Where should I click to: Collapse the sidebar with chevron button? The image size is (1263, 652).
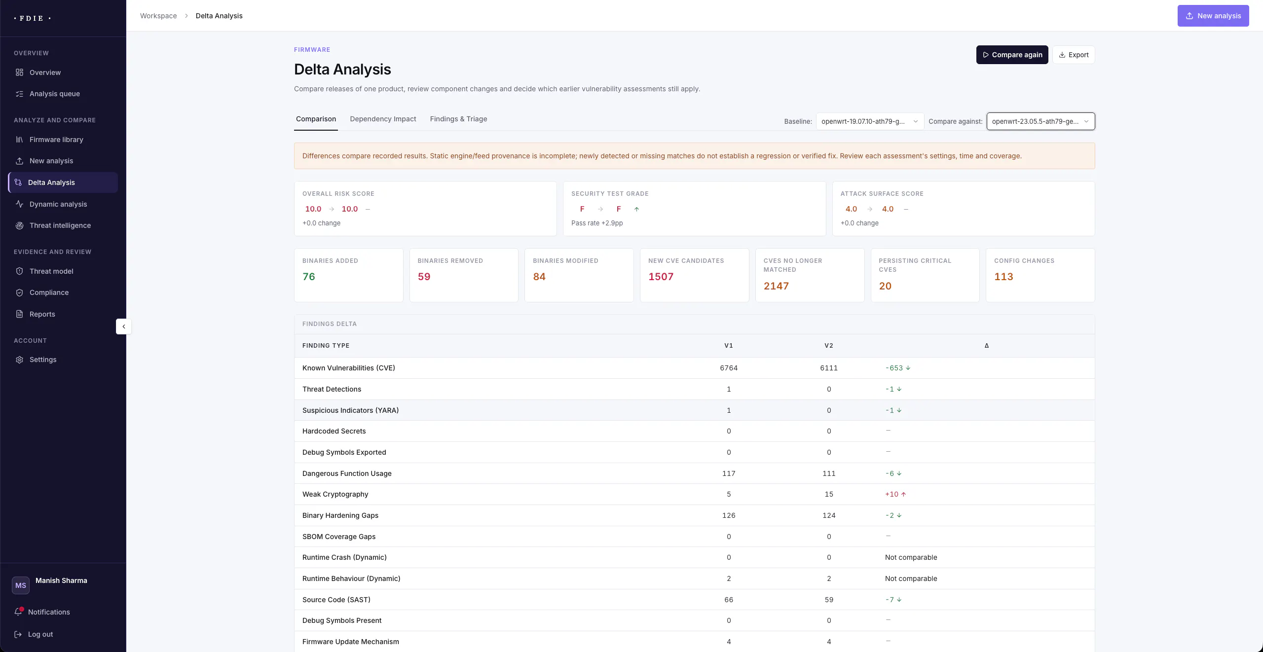[x=124, y=326]
